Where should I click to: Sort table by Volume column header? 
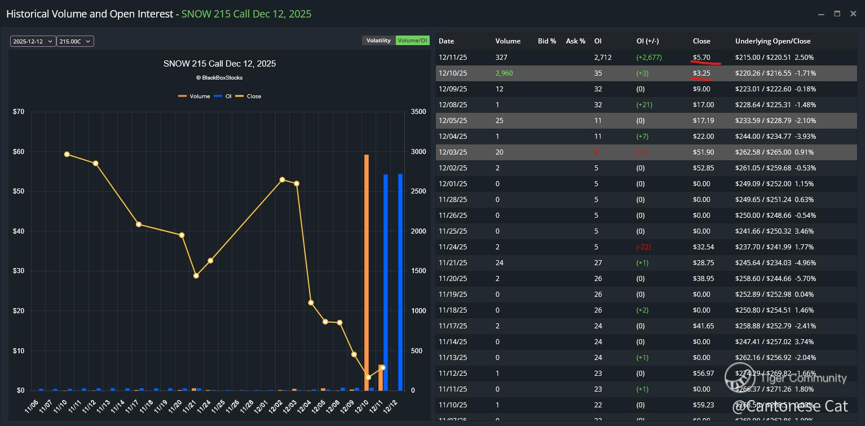[507, 41]
